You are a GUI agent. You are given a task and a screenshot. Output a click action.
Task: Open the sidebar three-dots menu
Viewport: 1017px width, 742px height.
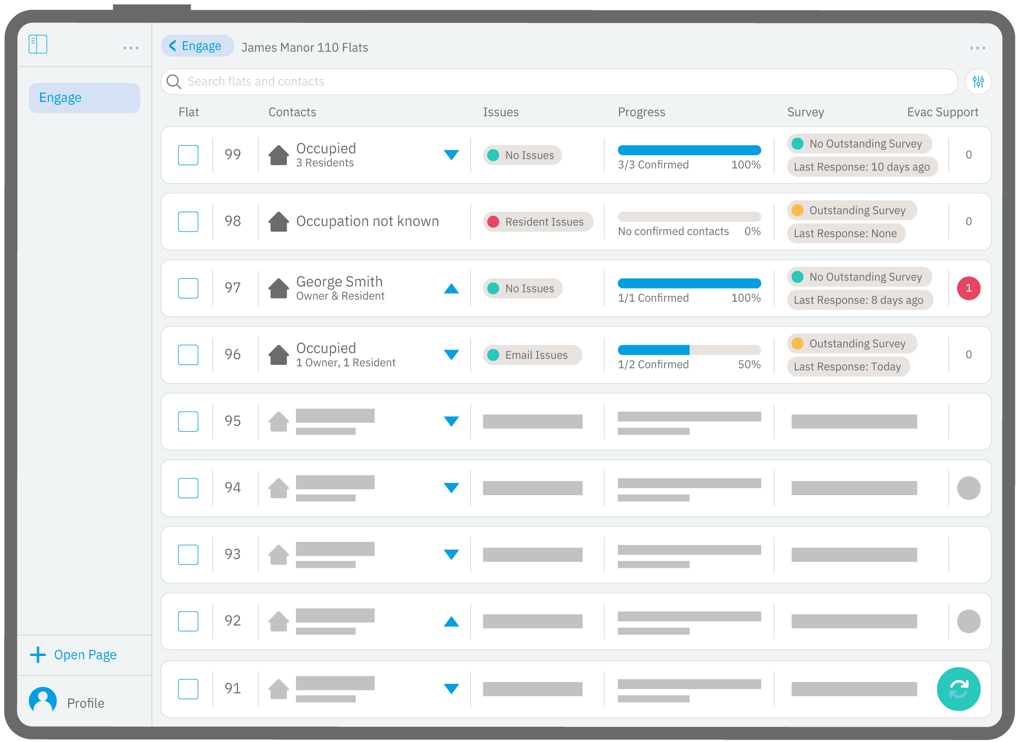pos(131,48)
